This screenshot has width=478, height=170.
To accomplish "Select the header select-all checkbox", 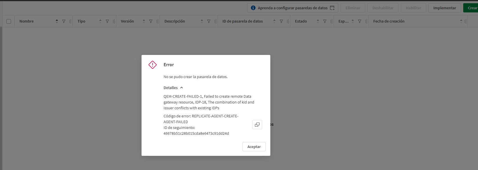I will pos(9,21).
